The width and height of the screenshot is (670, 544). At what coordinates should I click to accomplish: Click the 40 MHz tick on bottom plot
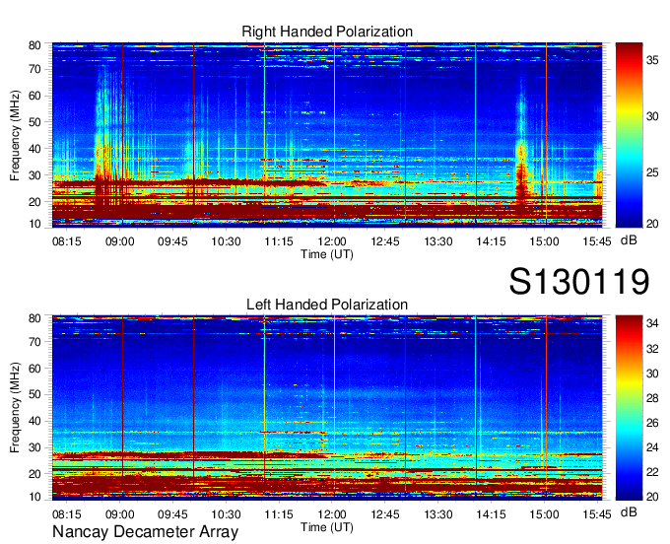(x=34, y=421)
